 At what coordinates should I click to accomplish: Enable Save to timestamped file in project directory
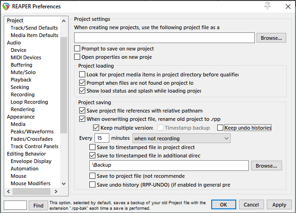click(x=92, y=147)
